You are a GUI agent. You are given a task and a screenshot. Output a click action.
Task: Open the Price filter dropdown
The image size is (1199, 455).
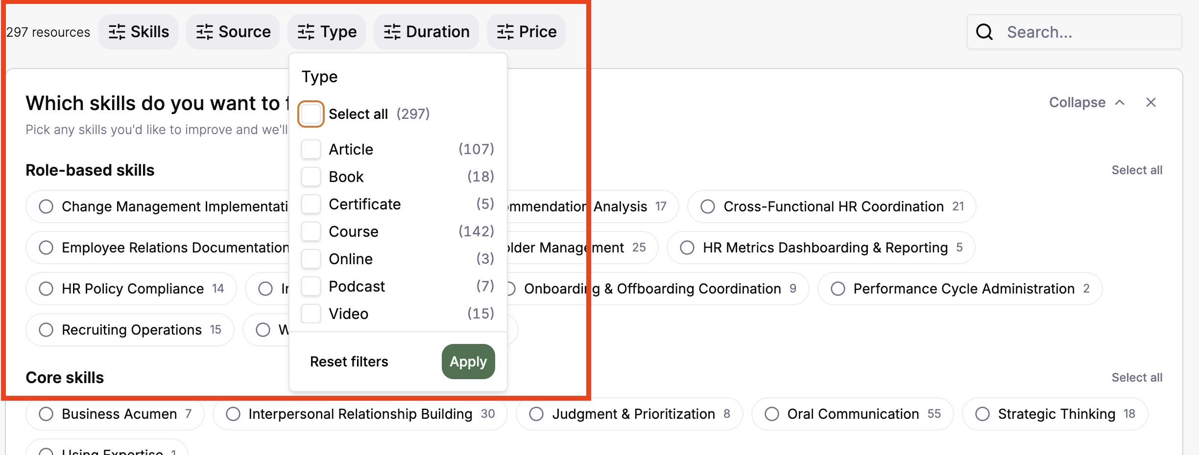click(x=526, y=32)
